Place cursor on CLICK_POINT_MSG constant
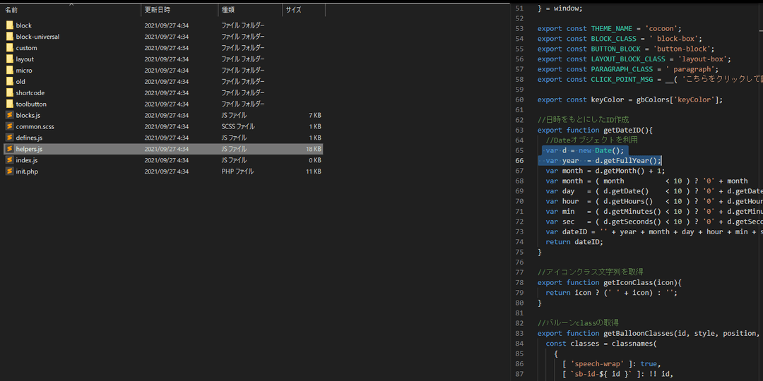This screenshot has height=381, width=763. pyautogui.click(x=622, y=79)
